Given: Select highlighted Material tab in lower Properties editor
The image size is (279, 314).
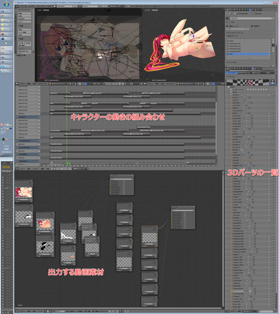Looking at the screenshot, I should click(x=253, y=68).
